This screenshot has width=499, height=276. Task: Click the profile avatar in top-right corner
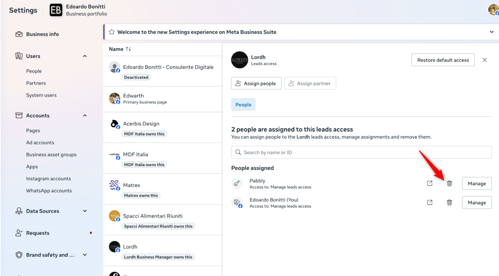point(493,10)
